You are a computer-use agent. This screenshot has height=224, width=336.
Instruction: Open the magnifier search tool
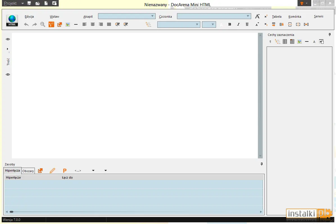click(43, 24)
